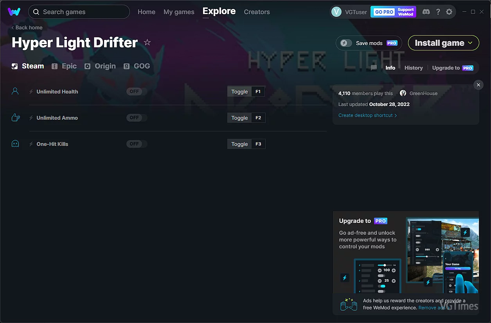Close the info panel with the X
The width and height of the screenshot is (491, 323).
478,85
